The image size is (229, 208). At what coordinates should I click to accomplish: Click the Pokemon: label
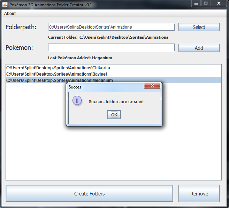click(x=19, y=48)
